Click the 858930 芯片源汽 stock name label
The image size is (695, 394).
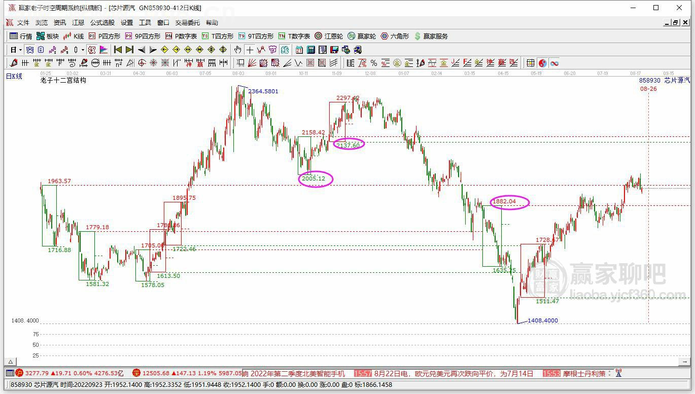click(x=665, y=80)
